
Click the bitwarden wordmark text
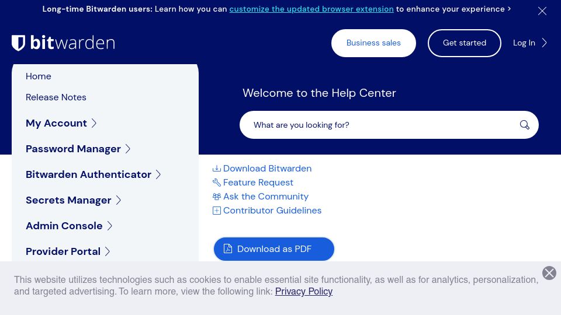tap(72, 43)
